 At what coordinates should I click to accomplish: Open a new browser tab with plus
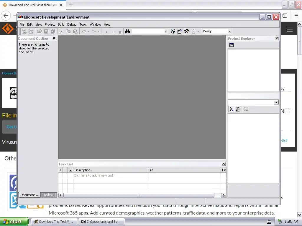coord(71,5)
